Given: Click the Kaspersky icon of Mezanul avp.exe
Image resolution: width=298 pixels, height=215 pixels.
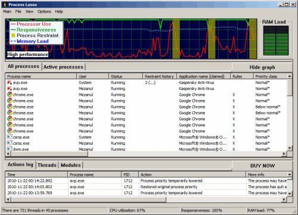Looking at the screenshot, I should tap(10, 89).
